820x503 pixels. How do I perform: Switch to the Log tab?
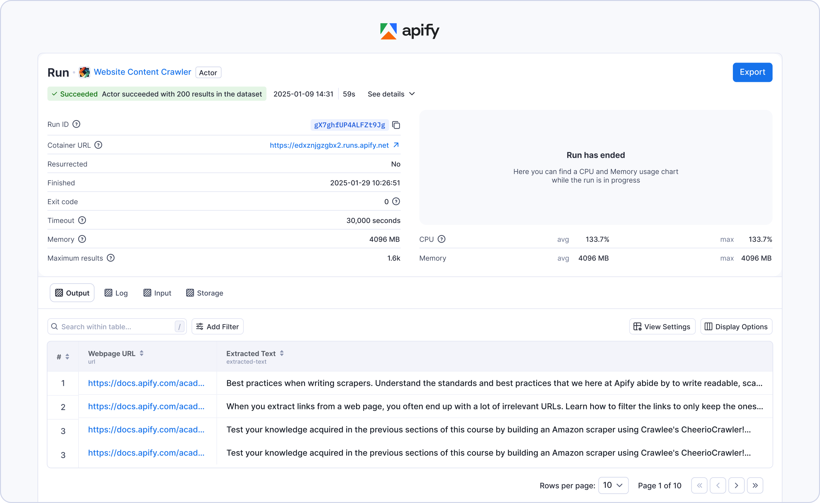click(116, 293)
